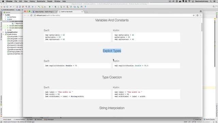
Task: Open Chrome's three-dot menu
Action: 201,15
